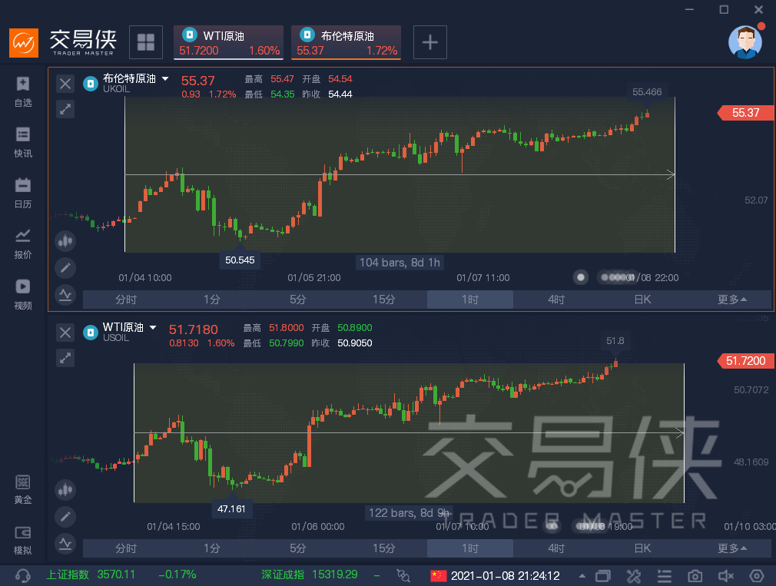Close the WTI原油 chart panel
The height and width of the screenshot is (586, 776).
click(x=65, y=333)
